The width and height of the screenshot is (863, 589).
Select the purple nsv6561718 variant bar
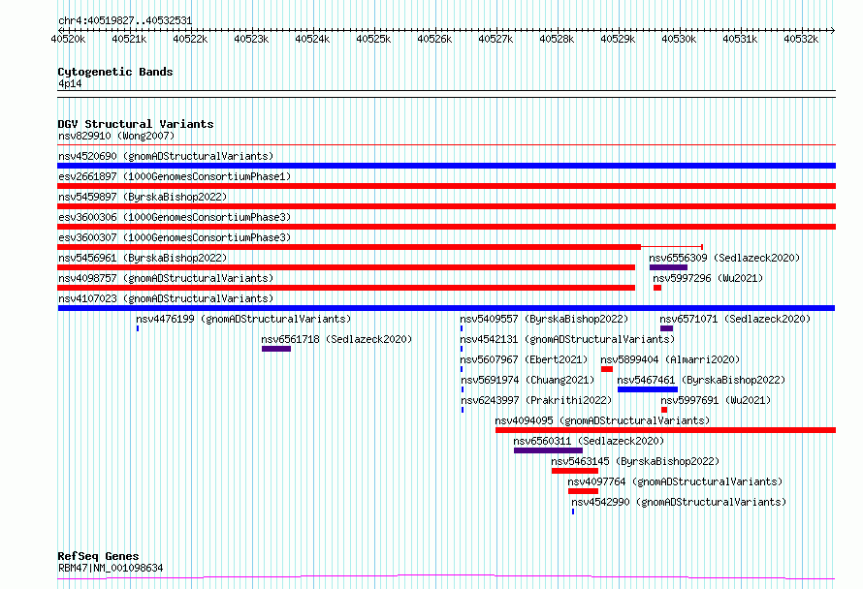(276, 349)
